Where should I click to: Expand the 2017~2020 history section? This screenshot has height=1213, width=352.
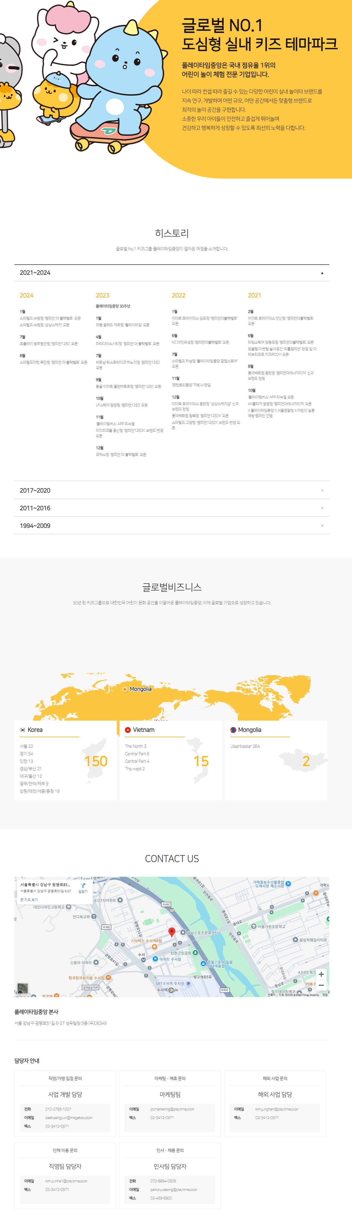coord(322,490)
